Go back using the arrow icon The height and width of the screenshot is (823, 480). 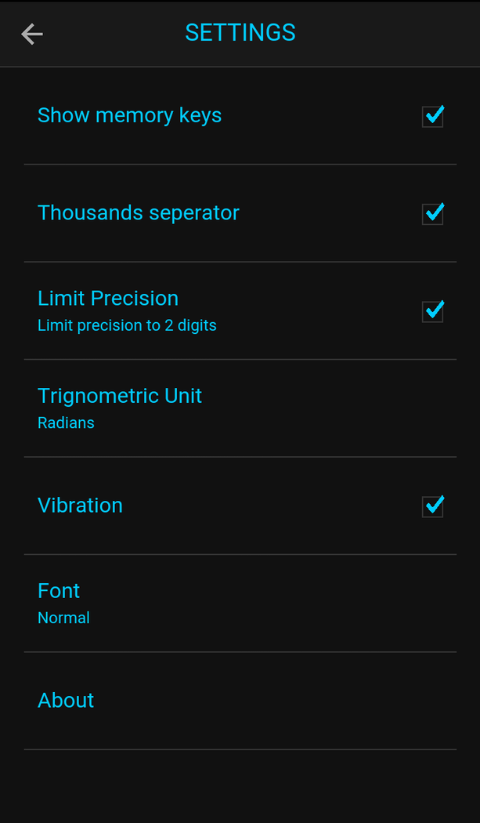pos(32,34)
